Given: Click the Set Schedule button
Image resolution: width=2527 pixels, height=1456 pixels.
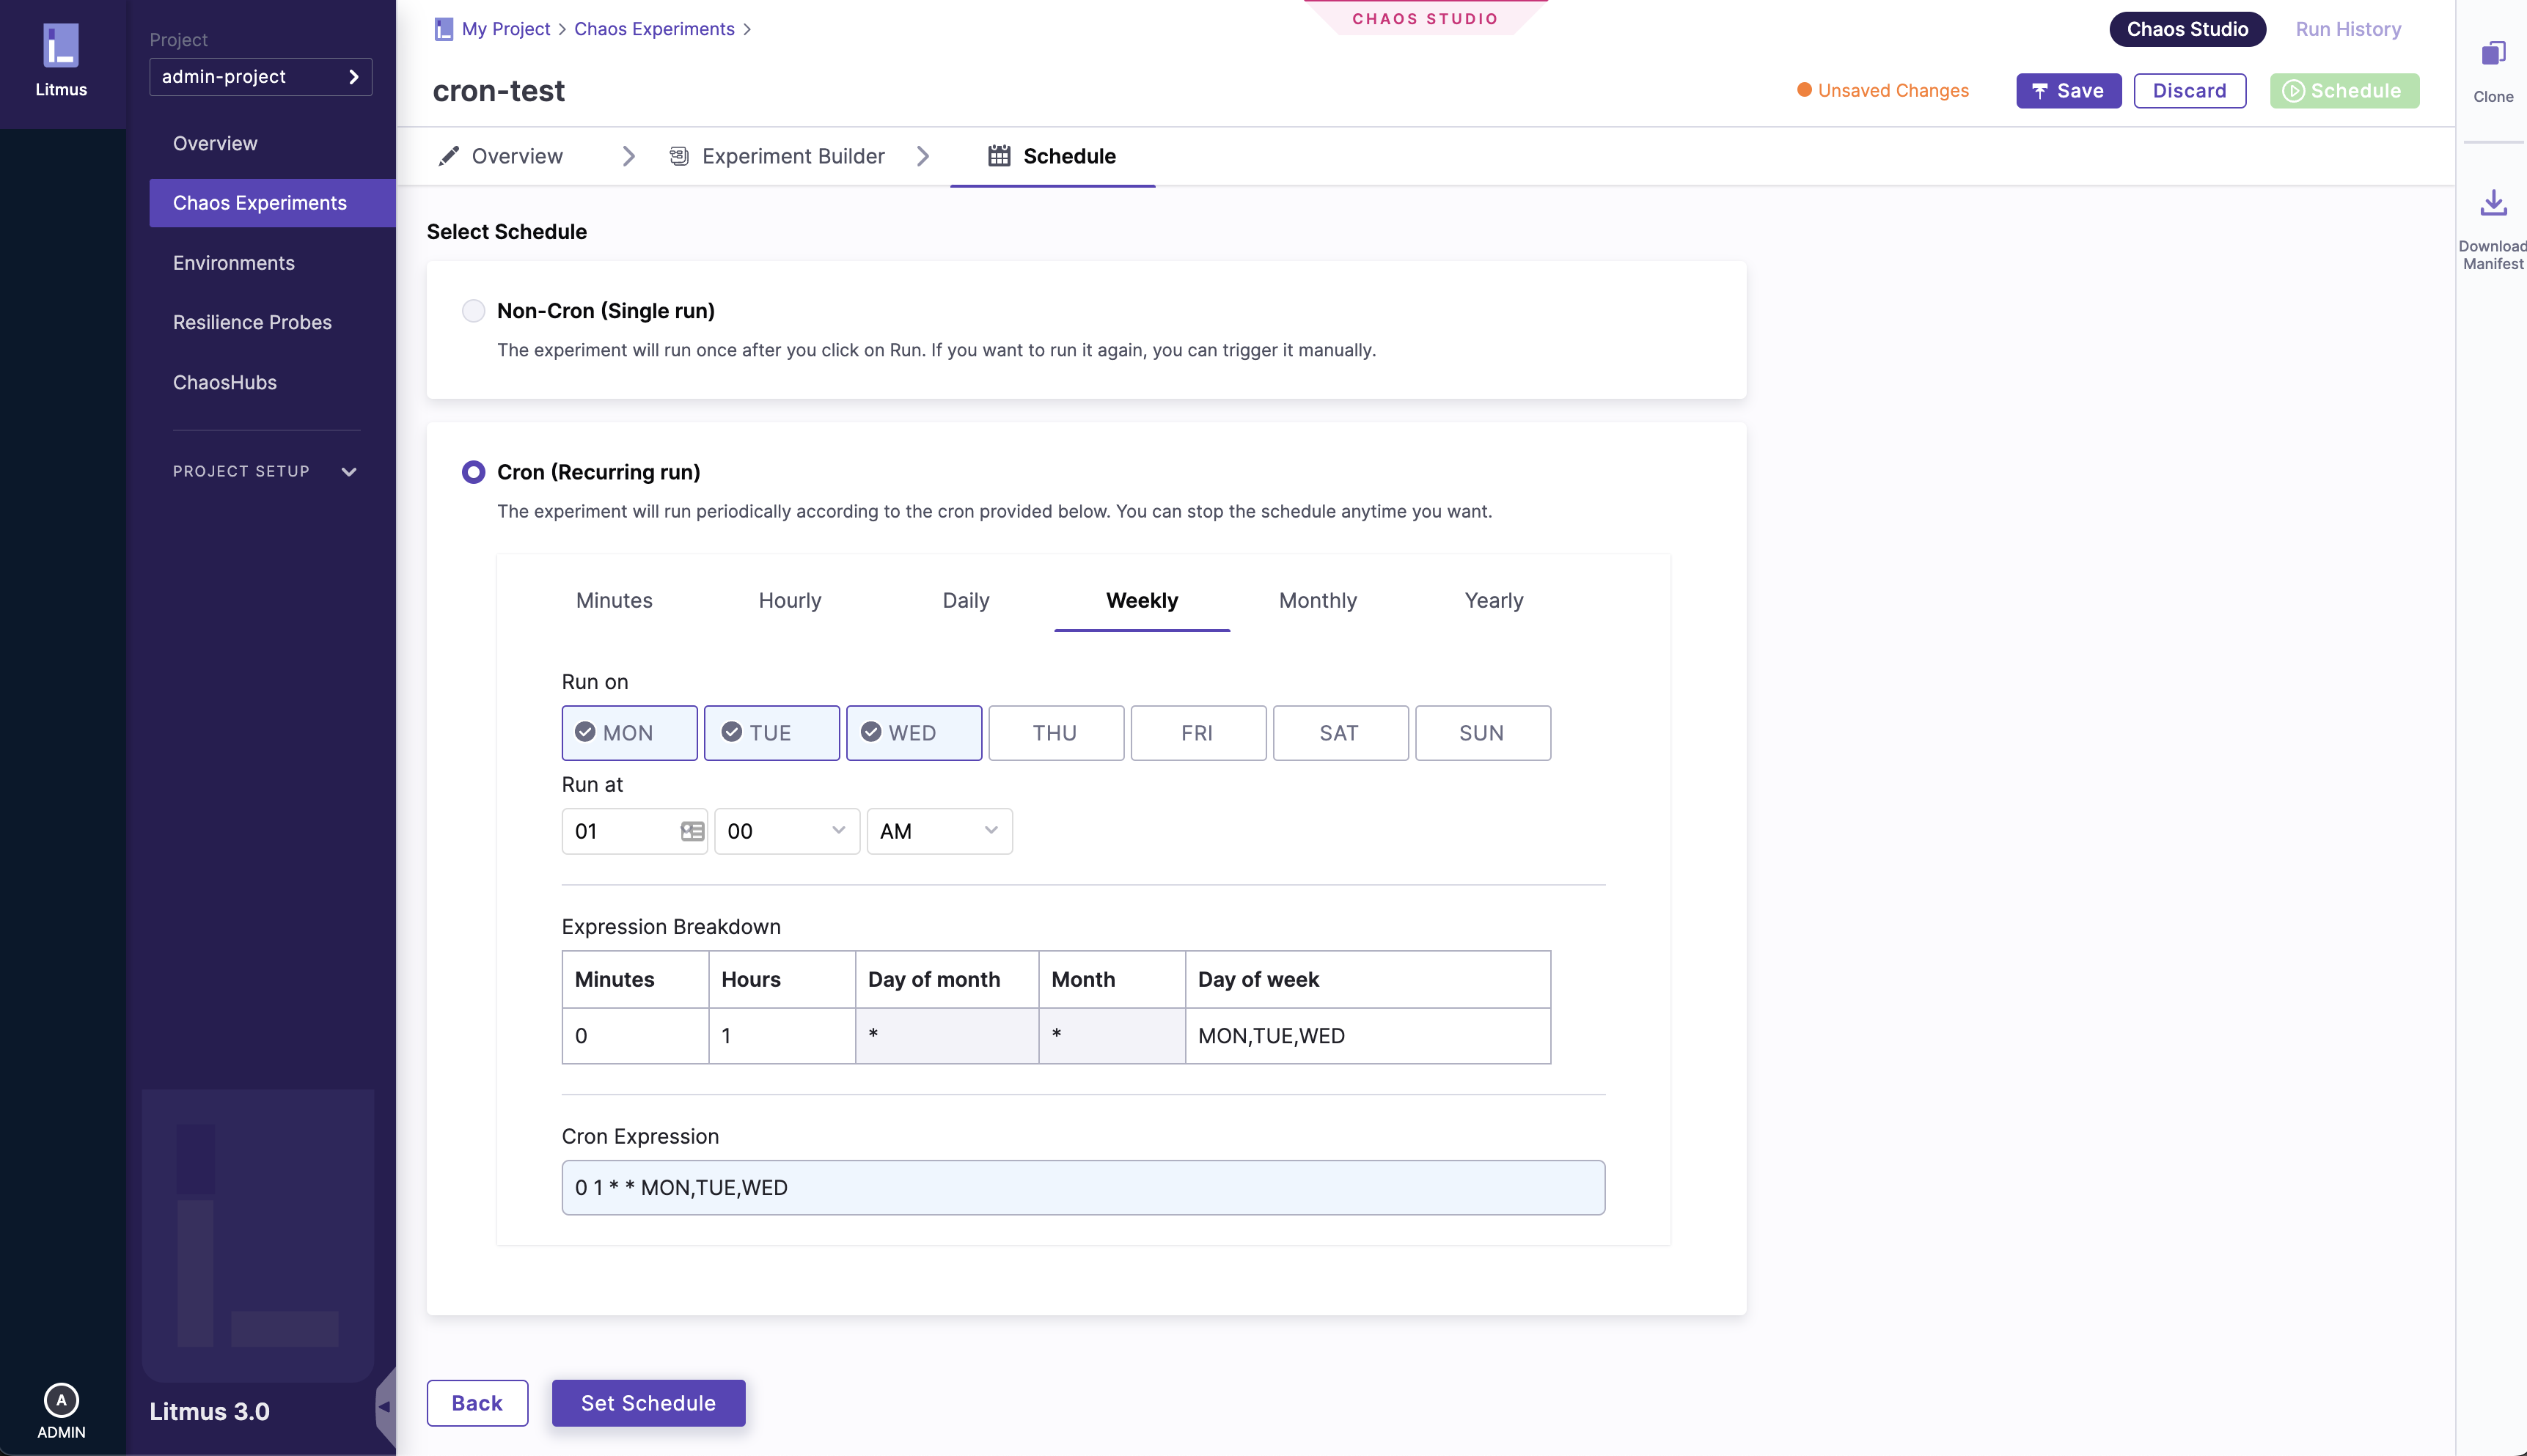Looking at the screenshot, I should 648,1403.
